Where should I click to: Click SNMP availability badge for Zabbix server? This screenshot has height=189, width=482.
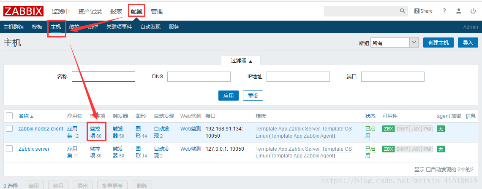(x=402, y=149)
